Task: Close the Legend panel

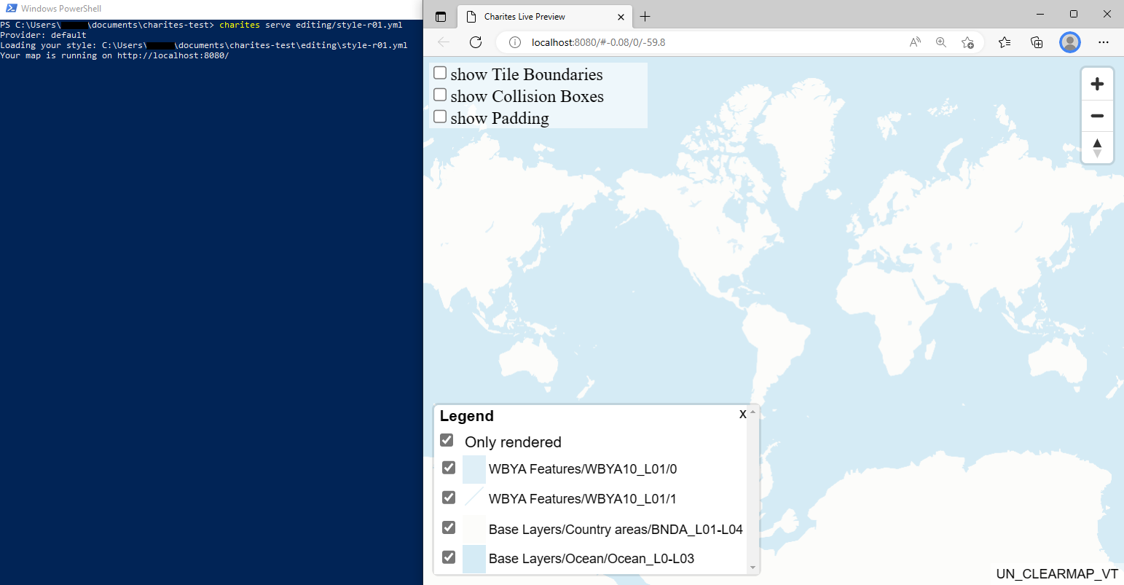Action: [742, 415]
